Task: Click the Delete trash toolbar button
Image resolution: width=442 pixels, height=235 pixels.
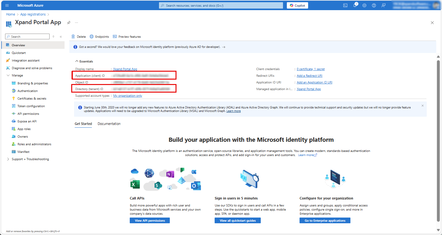Action: (79, 37)
